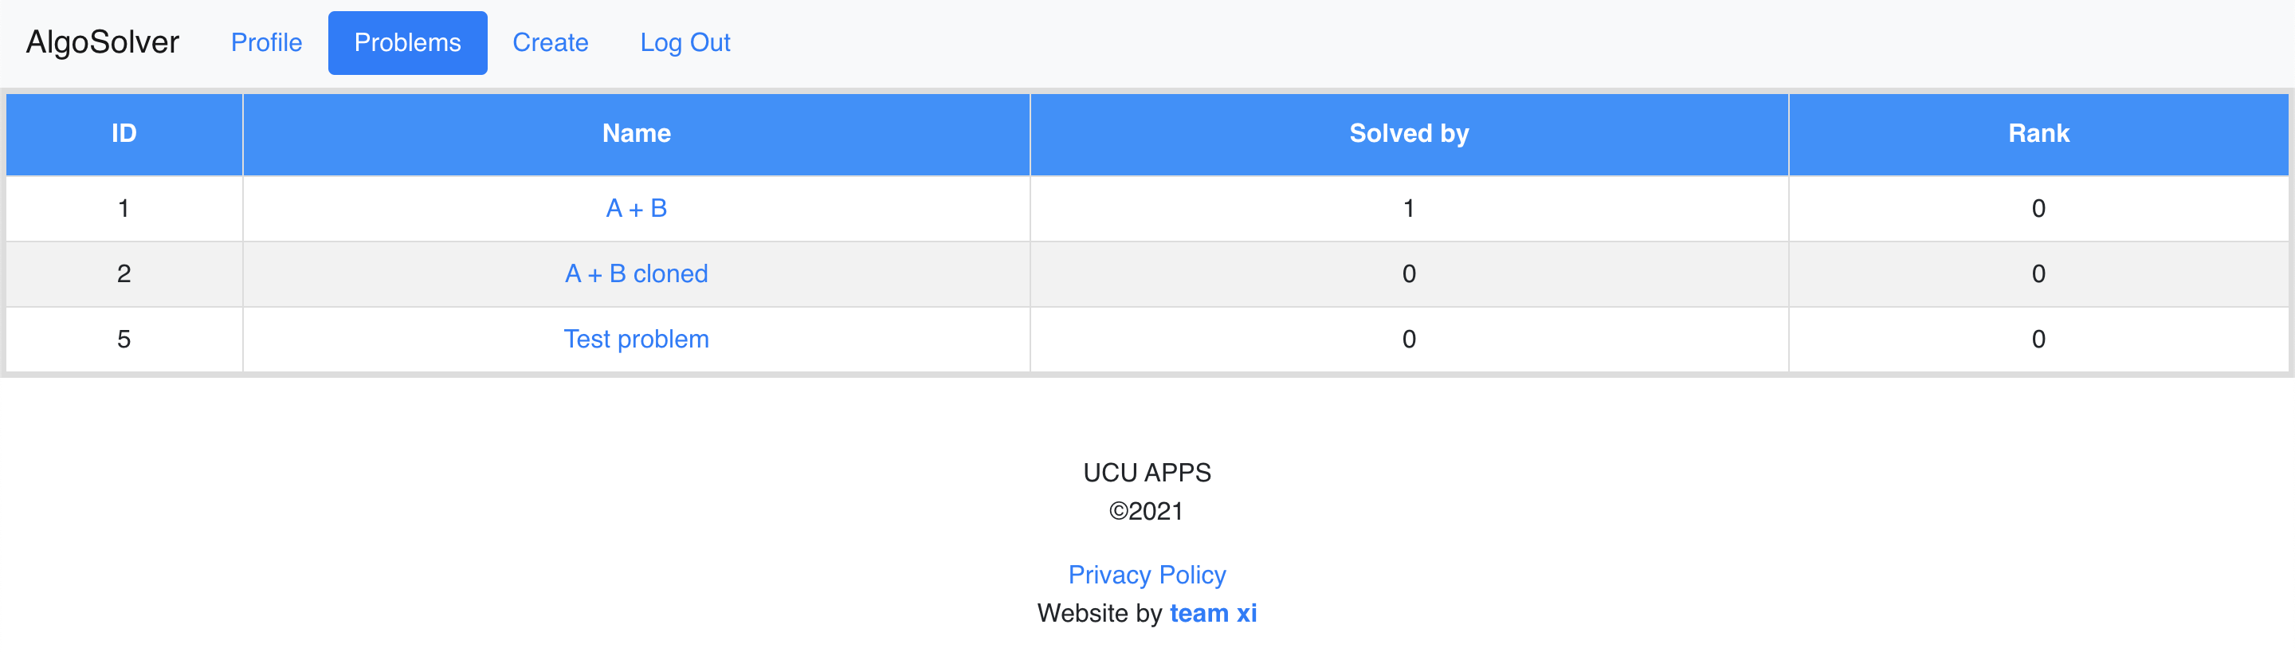Open the Create problem page

pyautogui.click(x=551, y=43)
